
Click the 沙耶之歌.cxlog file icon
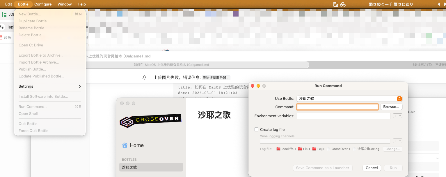tap(354, 149)
